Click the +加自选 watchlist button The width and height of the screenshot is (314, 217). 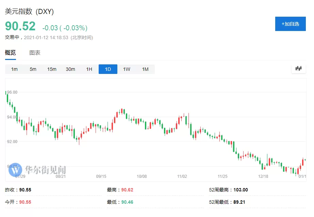[291, 24]
